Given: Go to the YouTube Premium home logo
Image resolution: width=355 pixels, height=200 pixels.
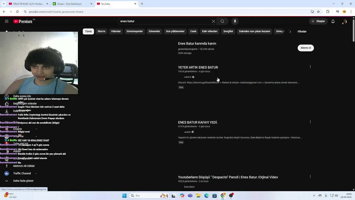Looking at the screenshot, I should pyautogui.click(x=23, y=21).
